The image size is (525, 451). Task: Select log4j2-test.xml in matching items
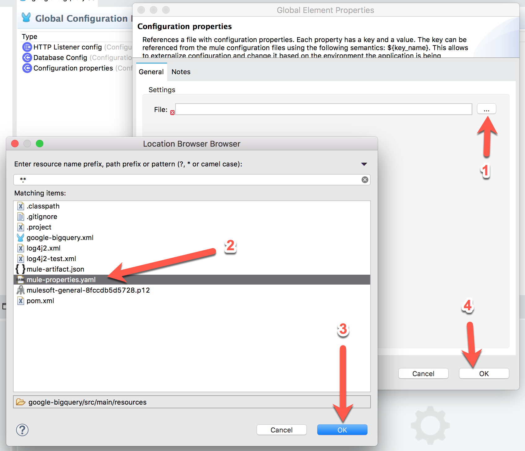point(192,259)
